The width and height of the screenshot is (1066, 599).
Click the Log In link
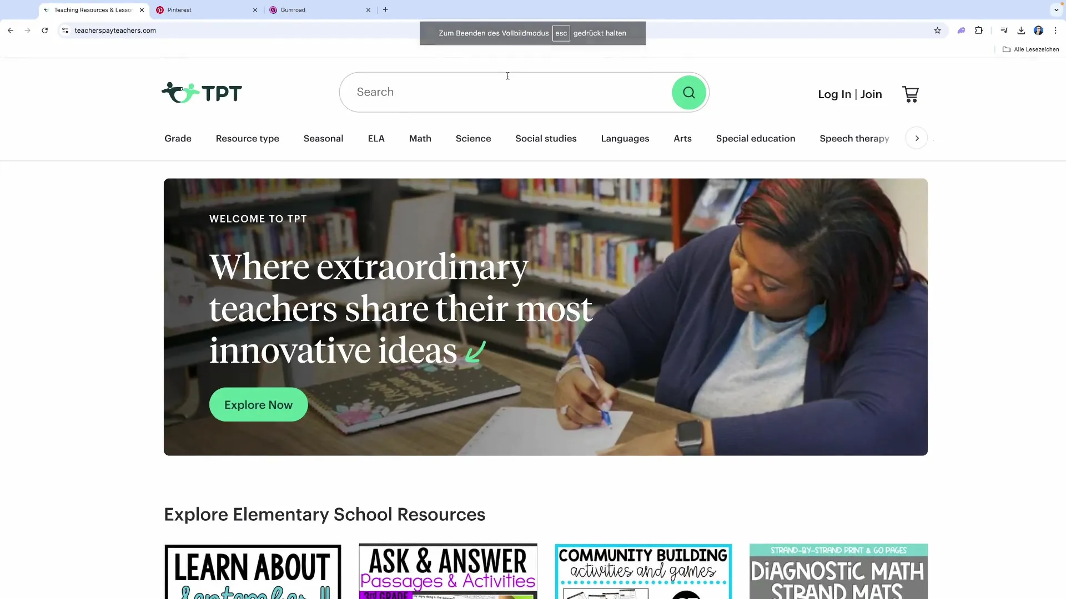click(x=834, y=94)
